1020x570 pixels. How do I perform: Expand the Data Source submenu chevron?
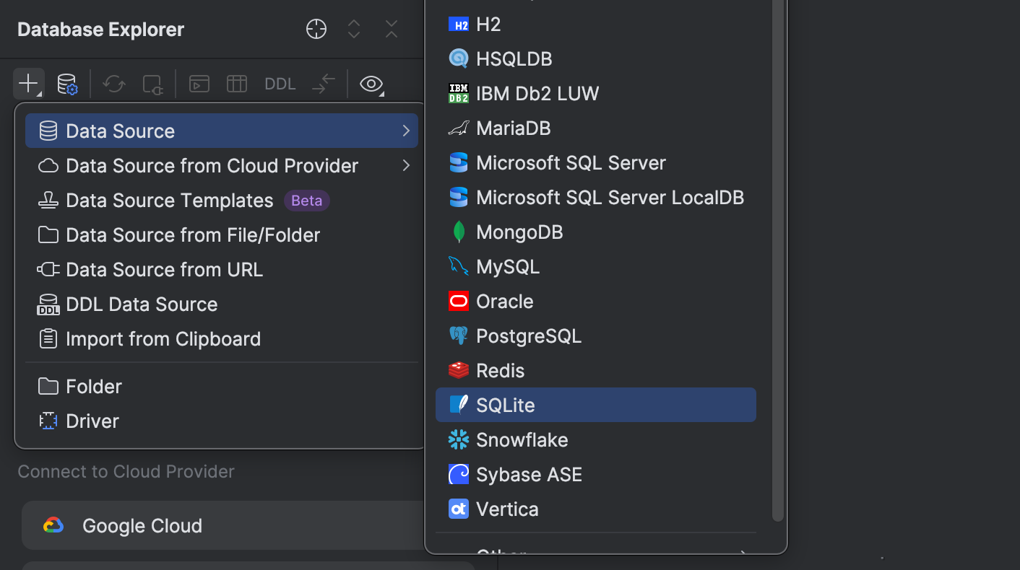(x=406, y=131)
